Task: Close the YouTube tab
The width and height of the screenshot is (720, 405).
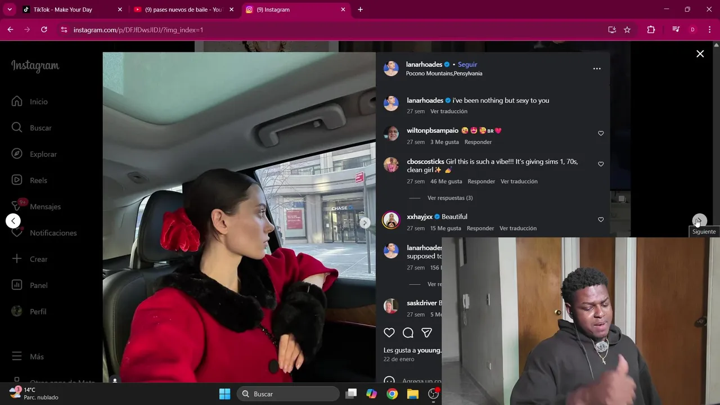Action: (231, 10)
